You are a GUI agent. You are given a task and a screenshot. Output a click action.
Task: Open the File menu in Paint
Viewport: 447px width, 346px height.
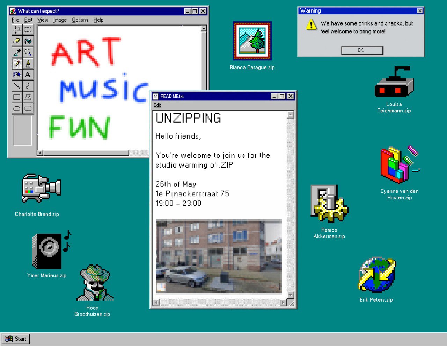[15, 20]
